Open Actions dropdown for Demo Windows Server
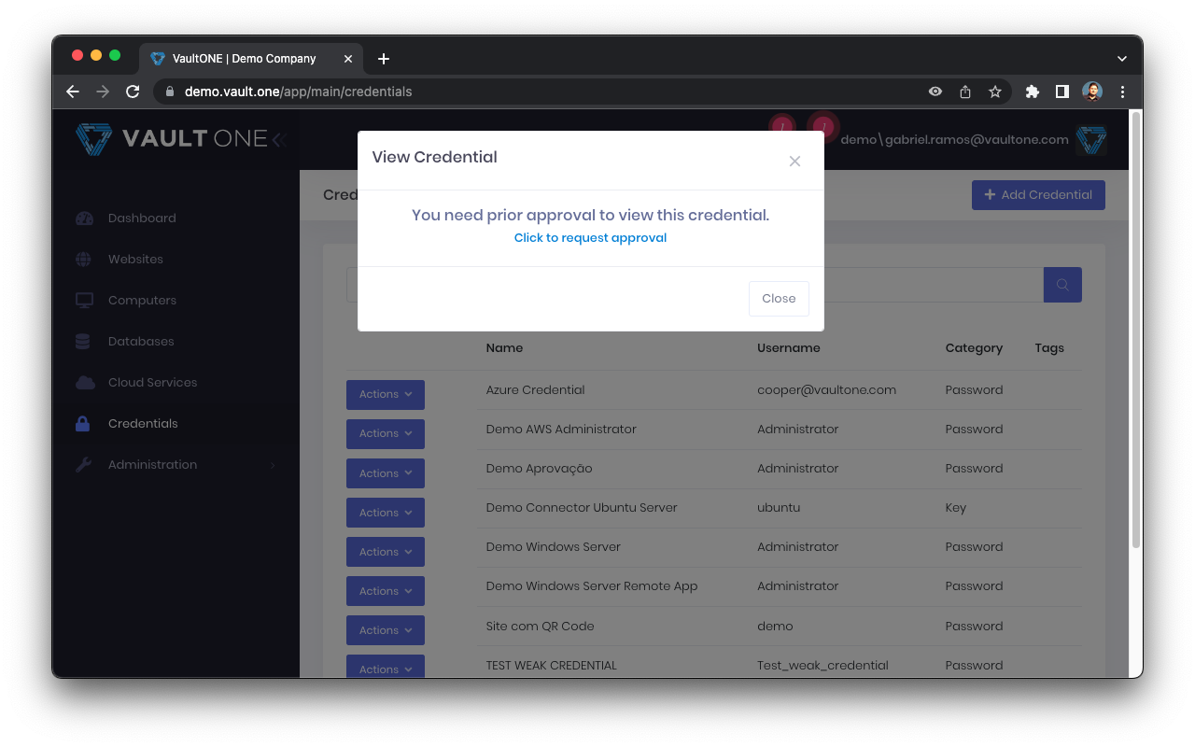 point(385,551)
